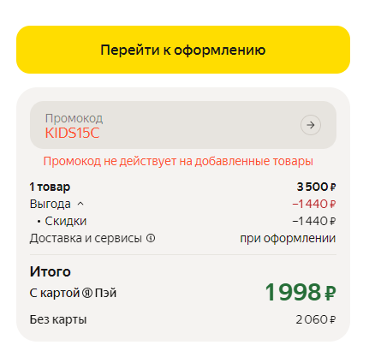Image resolution: width=375 pixels, height=345 pixels.
Task: Click the −1 440 ₽ Скидки amount
Action: pyautogui.click(x=314, y=221)
